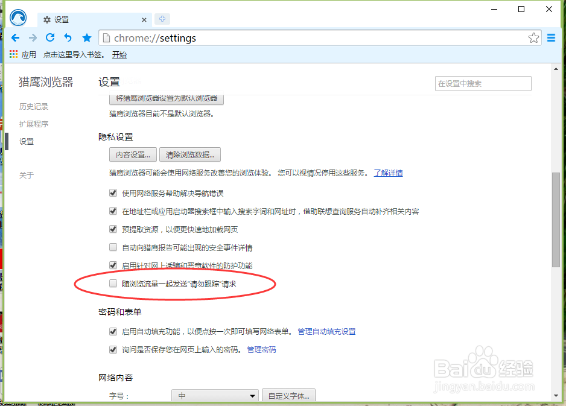Open the main hamburger menu

click(551, 37)
